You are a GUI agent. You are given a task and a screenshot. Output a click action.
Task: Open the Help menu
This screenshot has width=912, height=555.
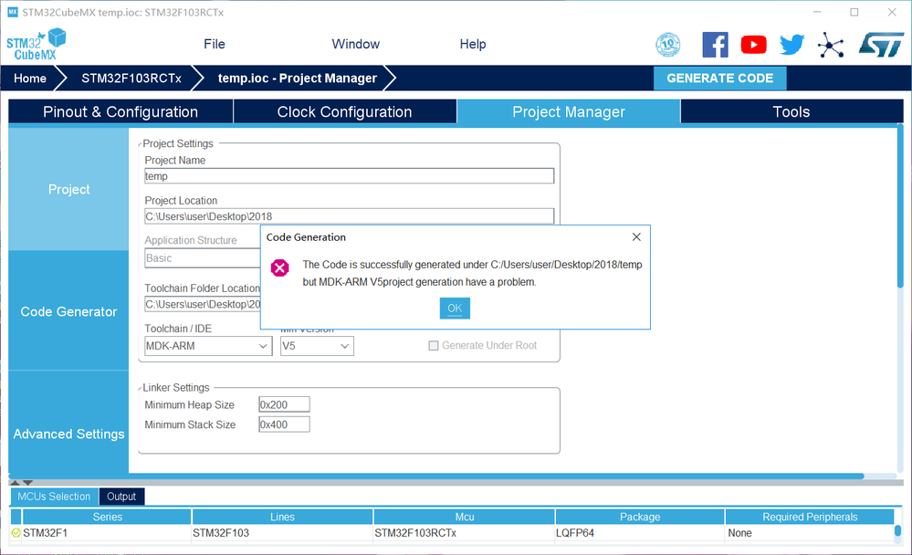coord(472,44)
